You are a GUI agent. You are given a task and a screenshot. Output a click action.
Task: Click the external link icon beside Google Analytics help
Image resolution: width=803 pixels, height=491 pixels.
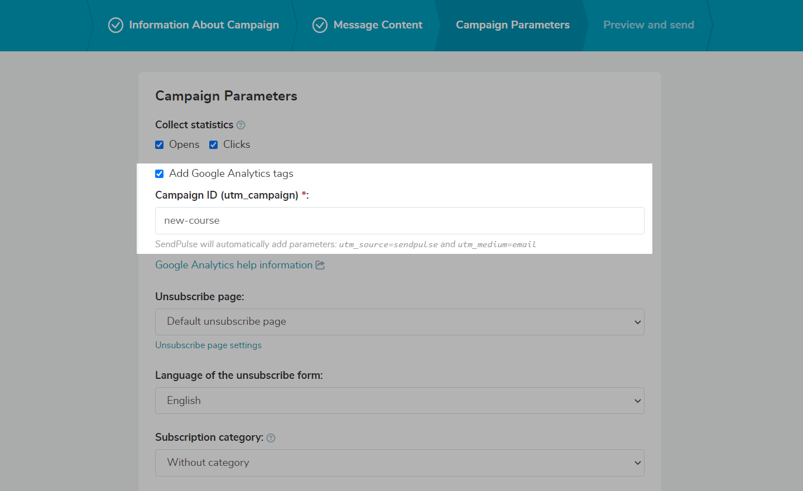[x=320, y=265]
